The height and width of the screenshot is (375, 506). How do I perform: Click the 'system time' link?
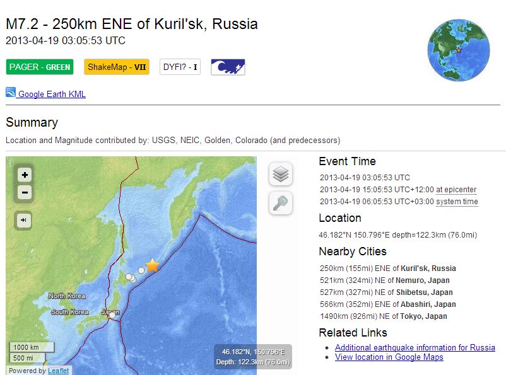click(x=457, y=202)
